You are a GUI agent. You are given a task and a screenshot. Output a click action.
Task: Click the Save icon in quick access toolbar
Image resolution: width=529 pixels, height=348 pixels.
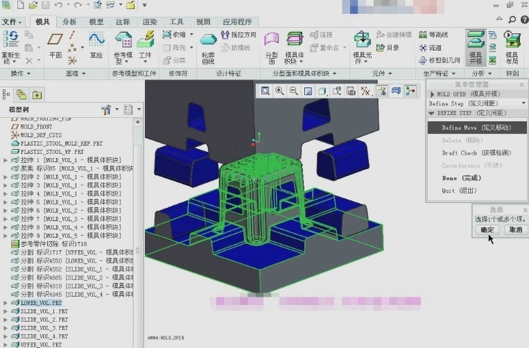[45, 5]
